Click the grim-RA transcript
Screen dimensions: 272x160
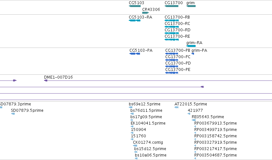click(x=191, y=46)
